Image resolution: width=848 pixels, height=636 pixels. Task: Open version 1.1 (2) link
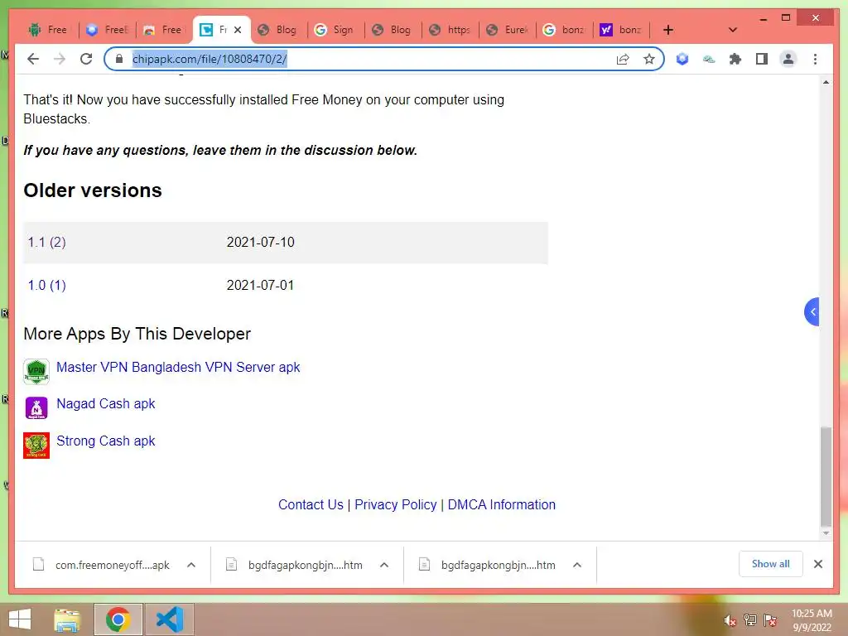click(x=46, y=243)
